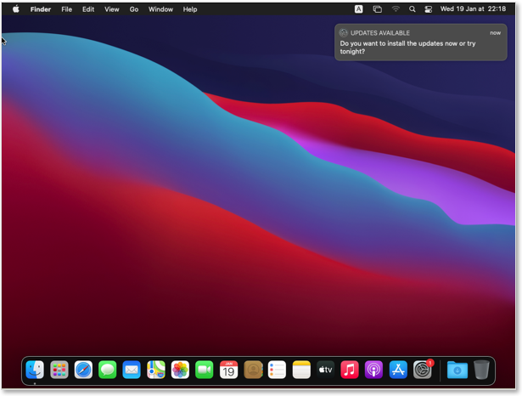Open the Photos app icon

(180, 370)
